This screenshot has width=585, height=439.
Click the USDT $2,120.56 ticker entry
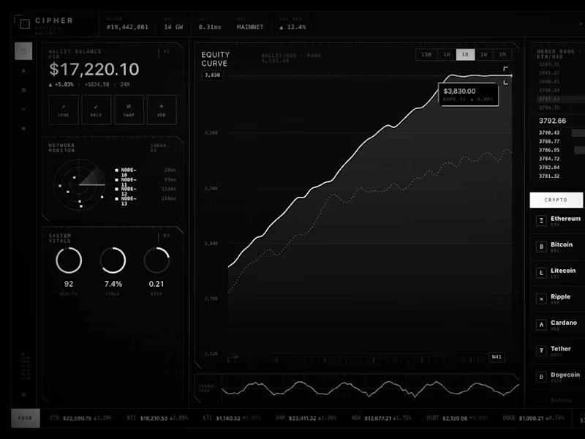coord(457,418)
